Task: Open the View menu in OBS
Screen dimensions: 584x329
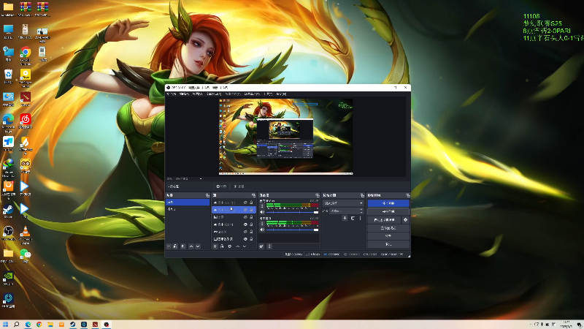Action: tap(197, 94)
